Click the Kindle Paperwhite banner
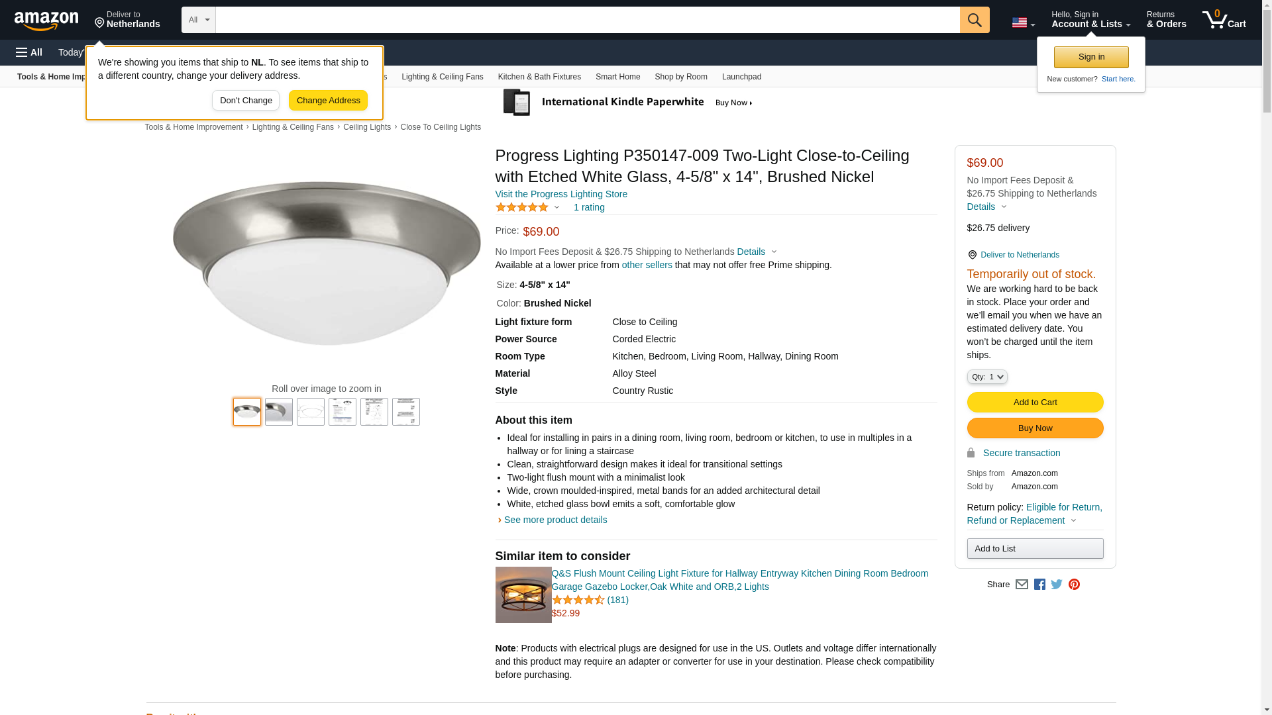The height and width of the screenshot is (715, 1272). point(629,103)
